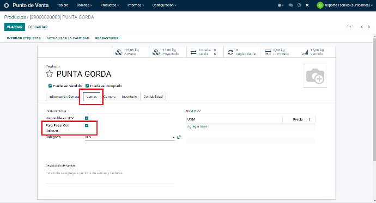Click the DESCARTAR button
Viewport: 376px width, 203px height.
(x=38, y=27)
